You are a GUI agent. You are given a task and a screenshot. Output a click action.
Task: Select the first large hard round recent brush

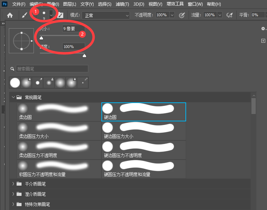tap(15, 83)
